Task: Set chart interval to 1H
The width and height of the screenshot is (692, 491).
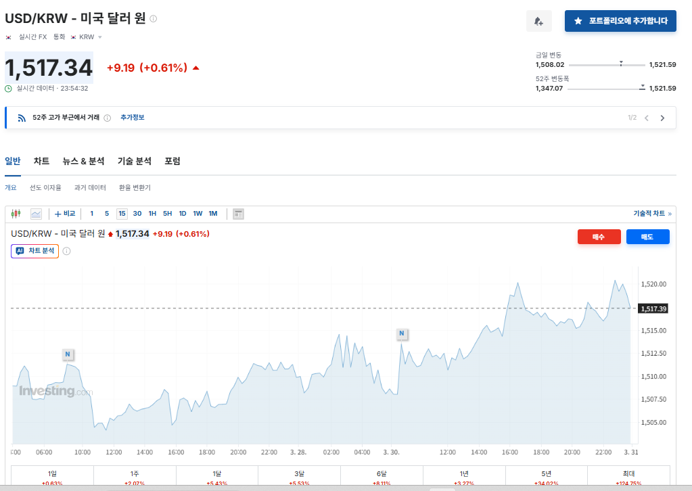Action: (x=152, y=214)
